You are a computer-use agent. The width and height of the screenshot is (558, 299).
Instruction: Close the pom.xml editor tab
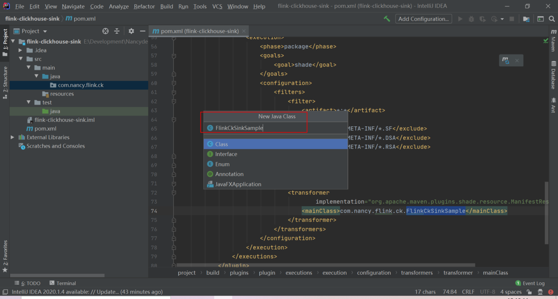point(243,31)
